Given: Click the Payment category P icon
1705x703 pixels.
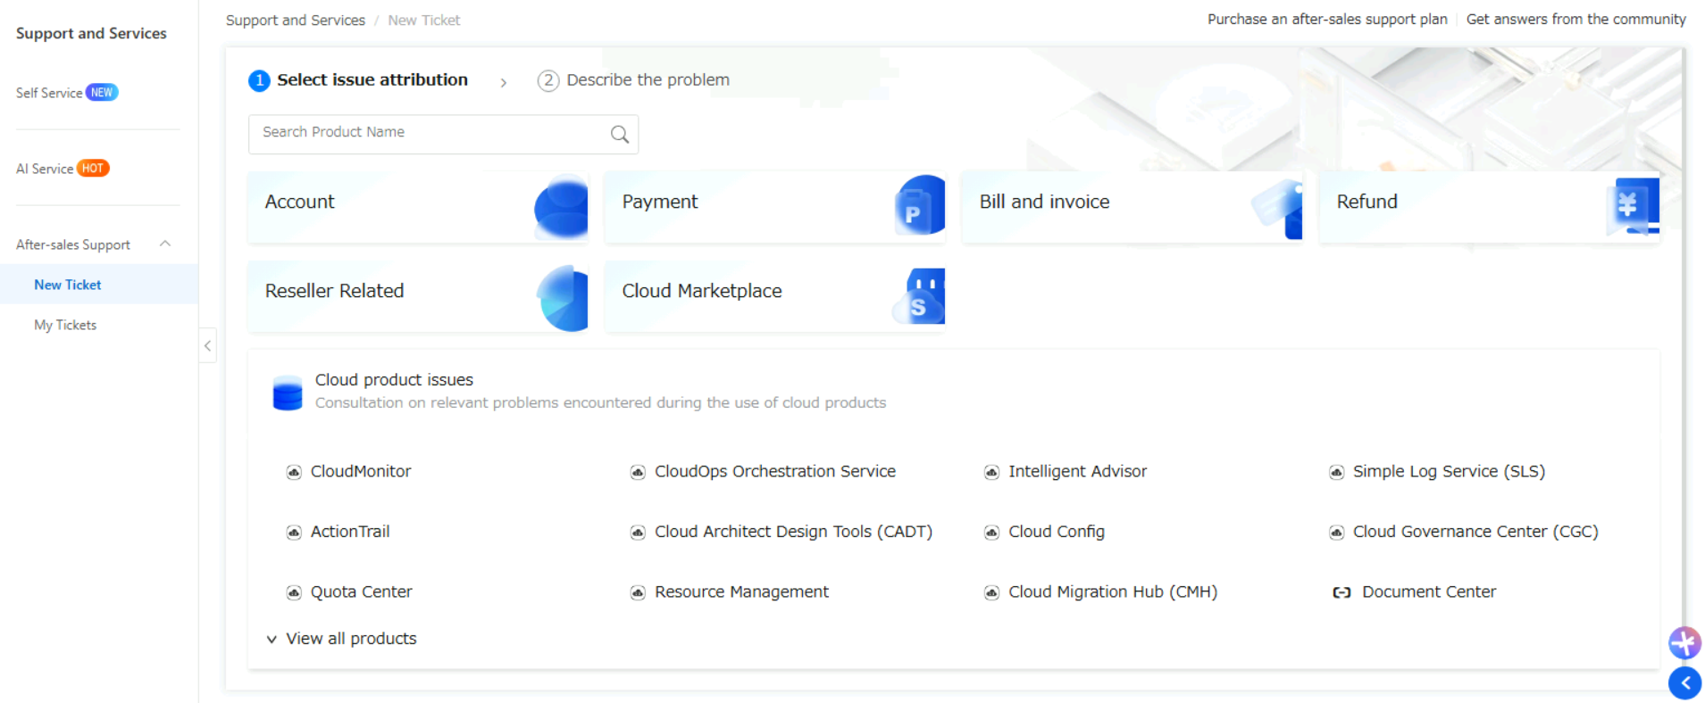Looking at the screenshot, I should click(x=918, y=206).
